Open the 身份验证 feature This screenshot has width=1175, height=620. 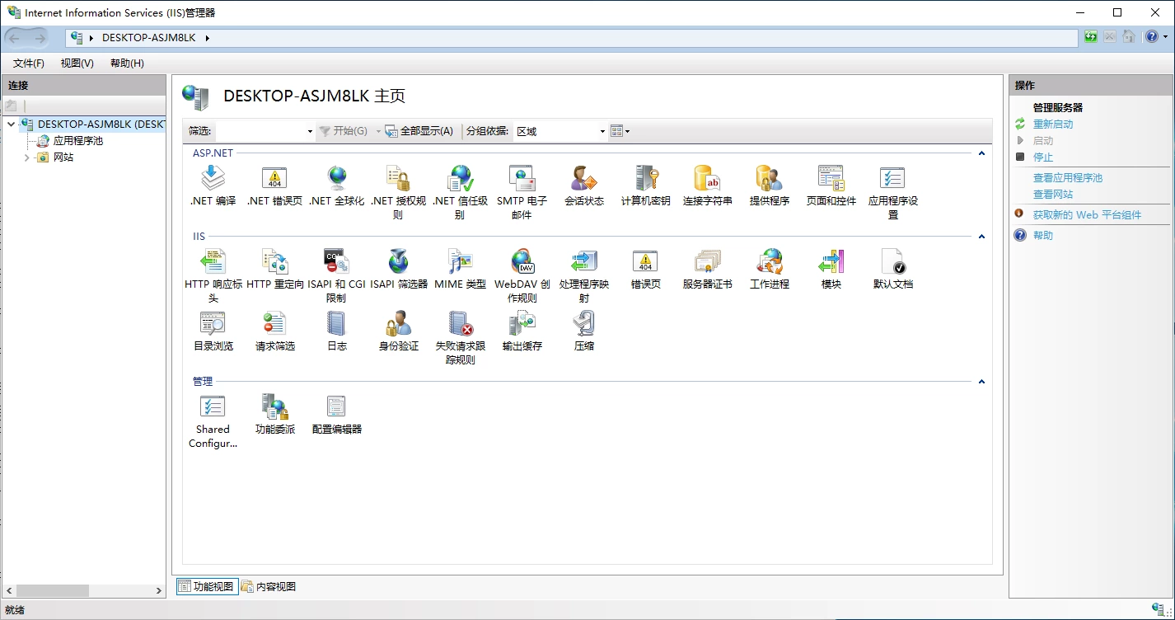coord(398,331)
